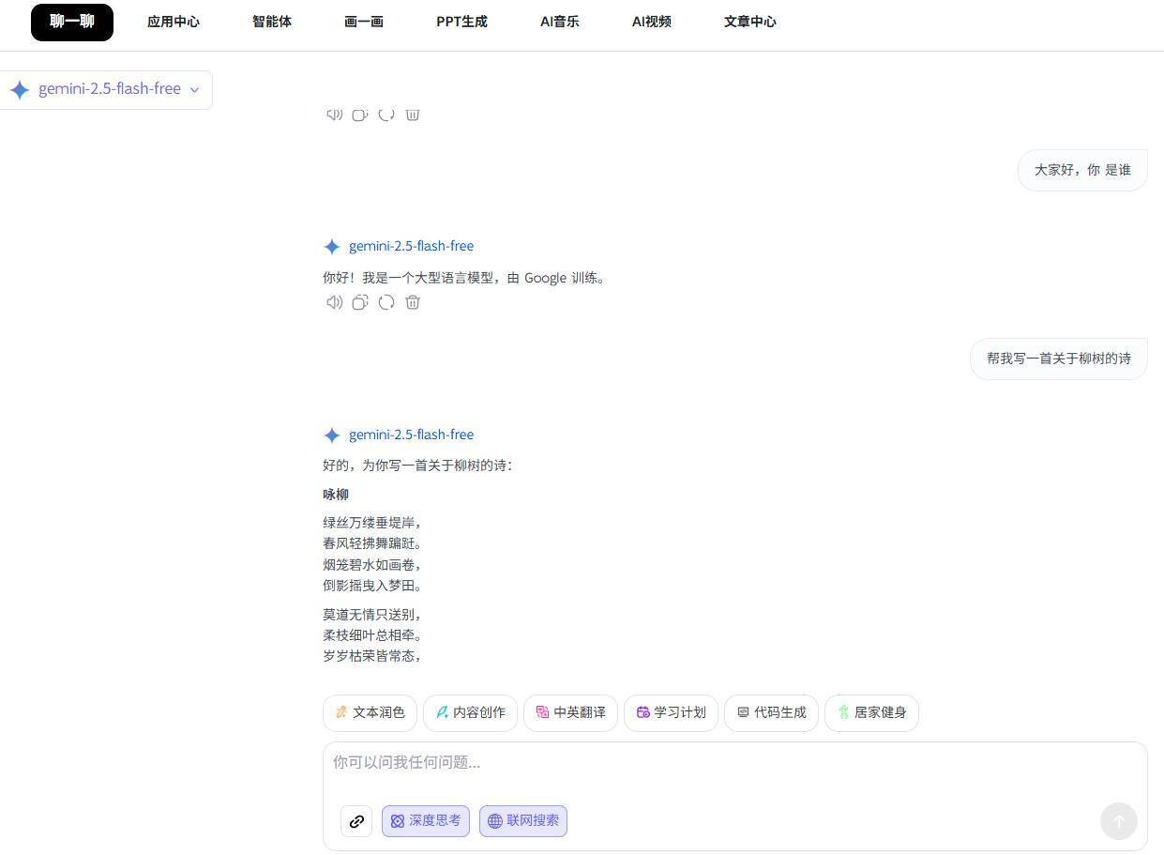
Task: Open the AI音乐 tab
Action: [x=560, y=22]
